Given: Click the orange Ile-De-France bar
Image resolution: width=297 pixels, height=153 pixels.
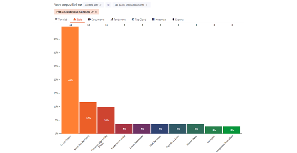Looking at the screenshot, I should tap(70, 80).
